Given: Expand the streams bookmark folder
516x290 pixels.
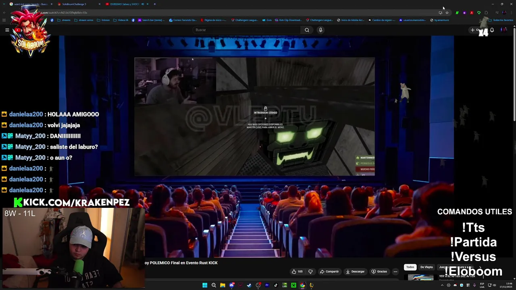Looking at the screenshot, I should [64, 20].
